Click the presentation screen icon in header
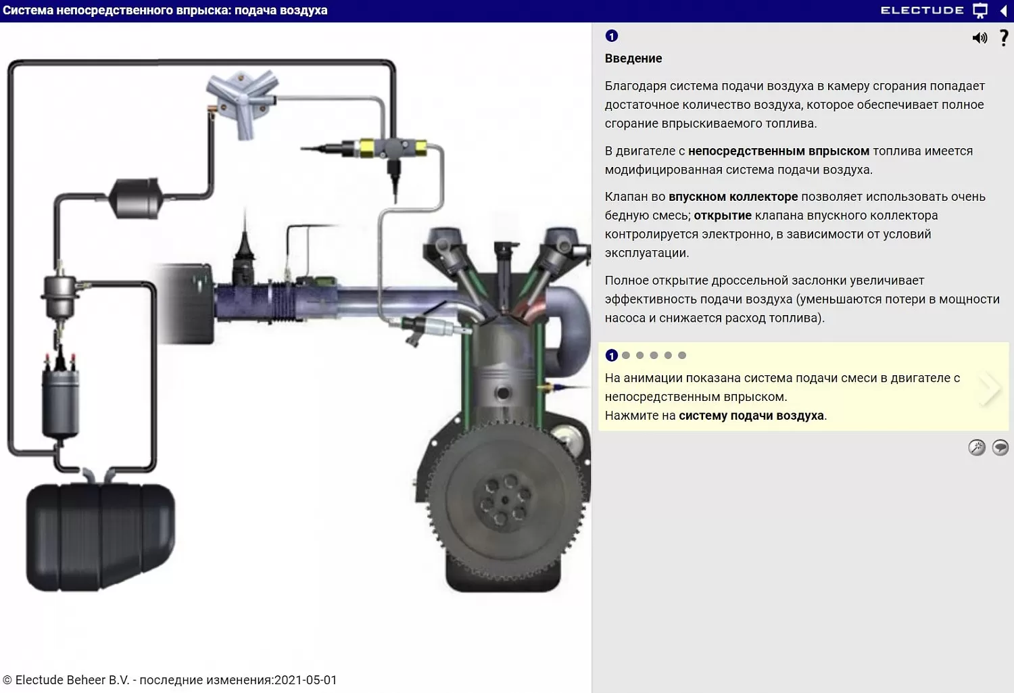 point(980,11)
